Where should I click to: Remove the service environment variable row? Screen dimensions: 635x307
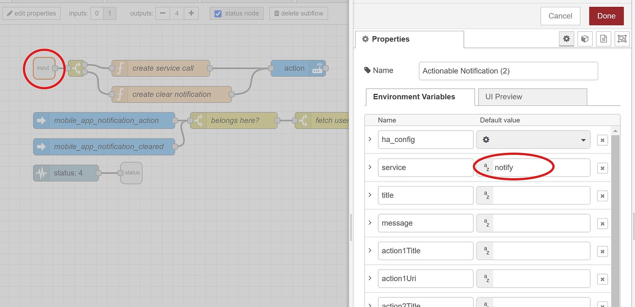point(602,168)
